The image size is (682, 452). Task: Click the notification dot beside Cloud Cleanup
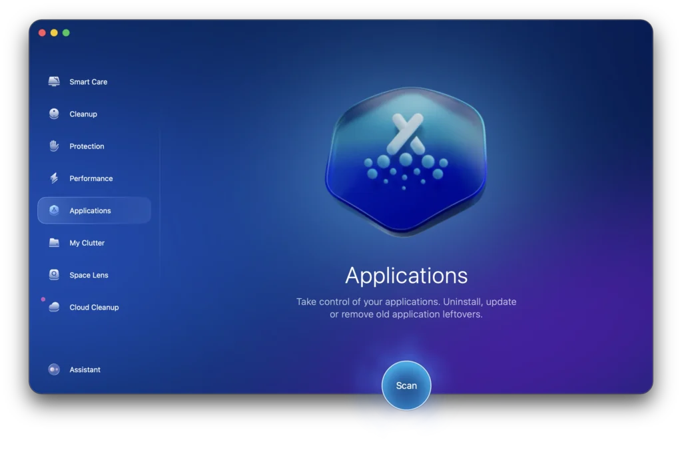pyautogui.click(x=44, y=300)
